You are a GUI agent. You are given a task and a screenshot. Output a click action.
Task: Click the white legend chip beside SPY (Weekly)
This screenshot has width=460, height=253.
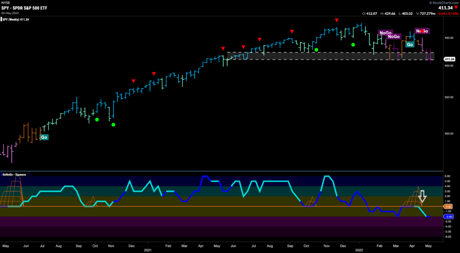(2, 20)
